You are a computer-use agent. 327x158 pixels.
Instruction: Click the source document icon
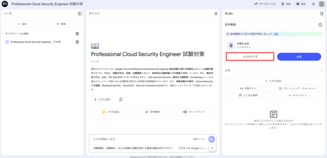(x=7, y=42)
